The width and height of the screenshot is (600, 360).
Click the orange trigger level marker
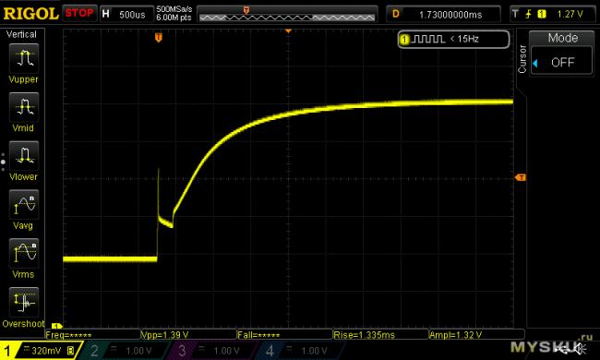point(521,177)
